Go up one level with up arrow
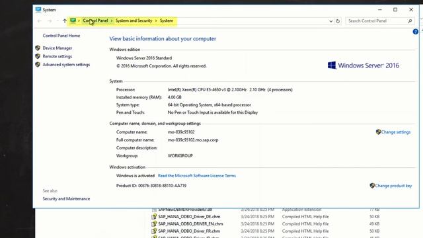This screenshot has height=238, width=423. coord(65,20)
